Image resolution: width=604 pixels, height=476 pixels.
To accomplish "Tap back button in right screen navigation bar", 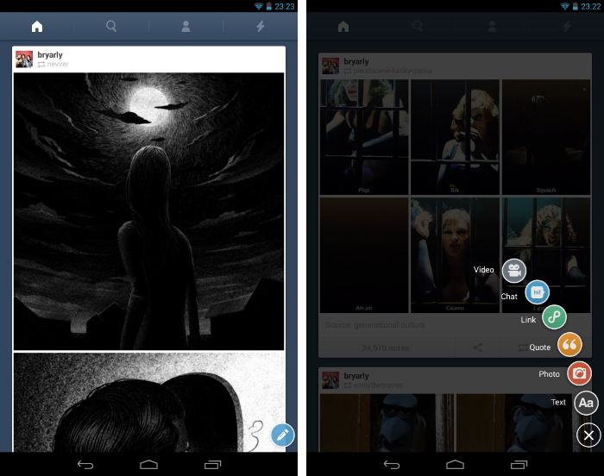I will [x=392, y=465].
